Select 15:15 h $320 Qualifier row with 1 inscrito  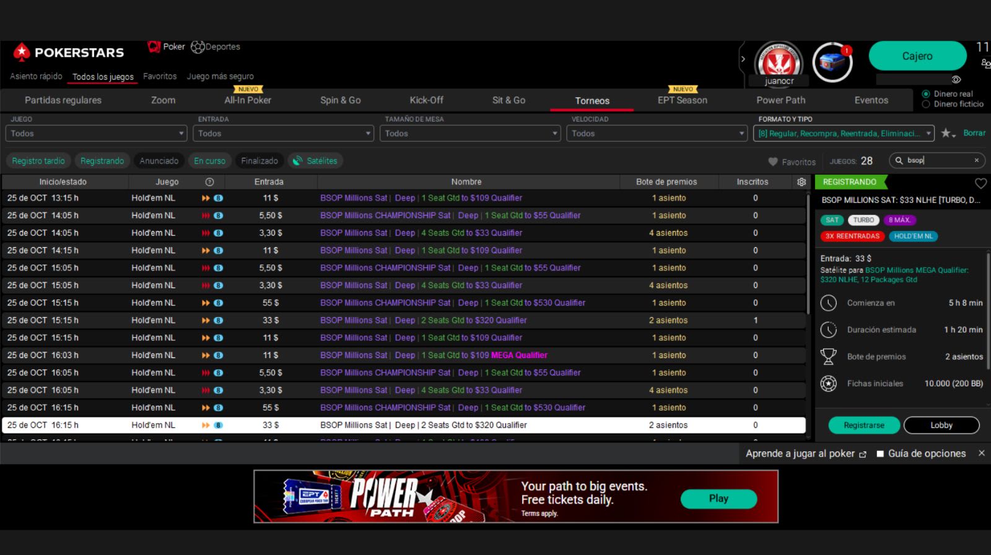pos(404,320)
